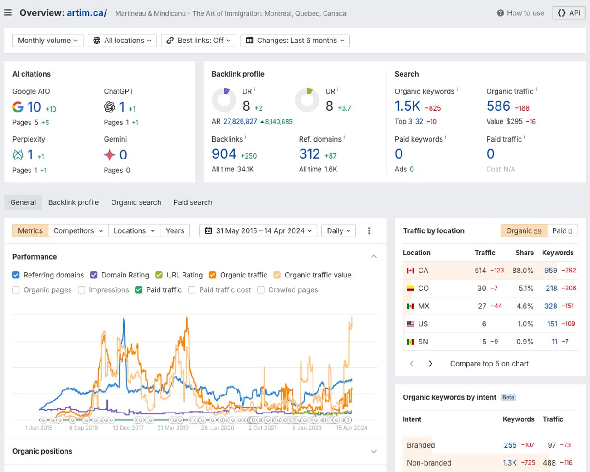The image size is (590, 472).
Task: Expand the Organic positions section
Action: coord(374,451)
